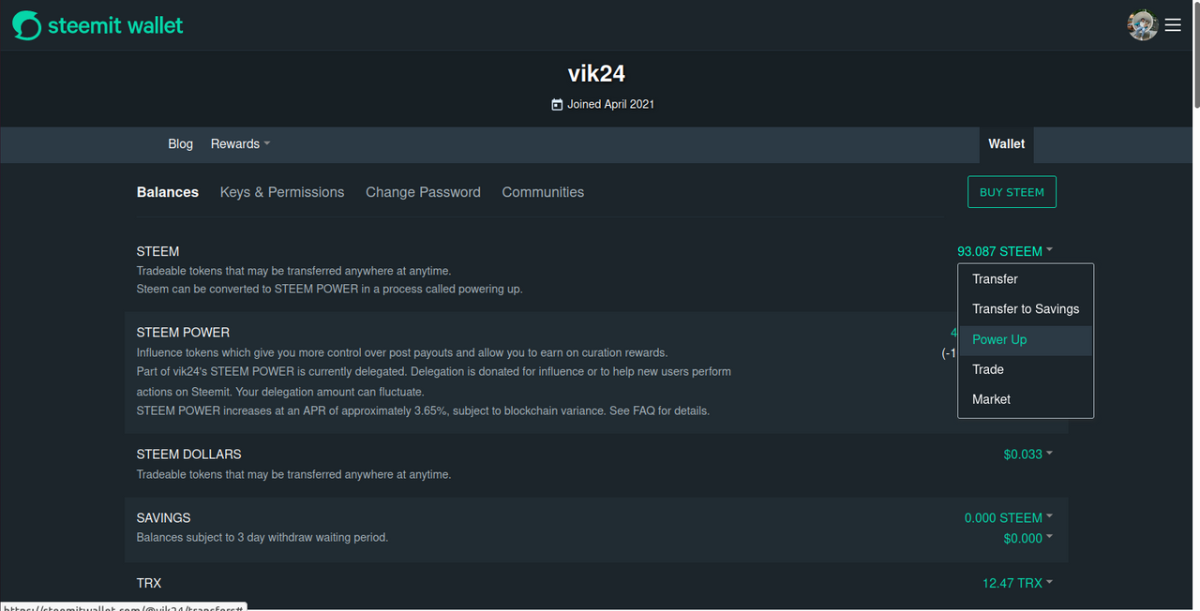Click the steemit wallet title text
This screenshot has height=611, width=1200.
[115, 25]
